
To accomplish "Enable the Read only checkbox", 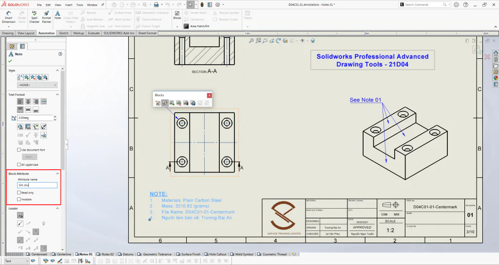I will coord(19,193).
